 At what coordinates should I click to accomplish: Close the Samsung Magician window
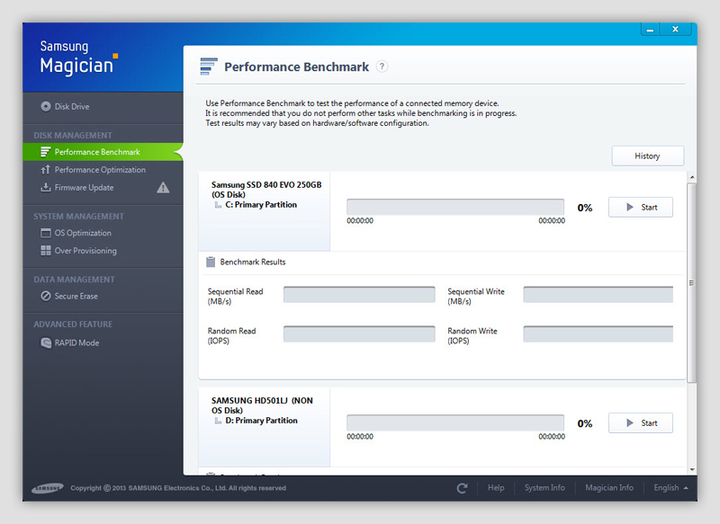pyautogui.click(x=676, y=30)
